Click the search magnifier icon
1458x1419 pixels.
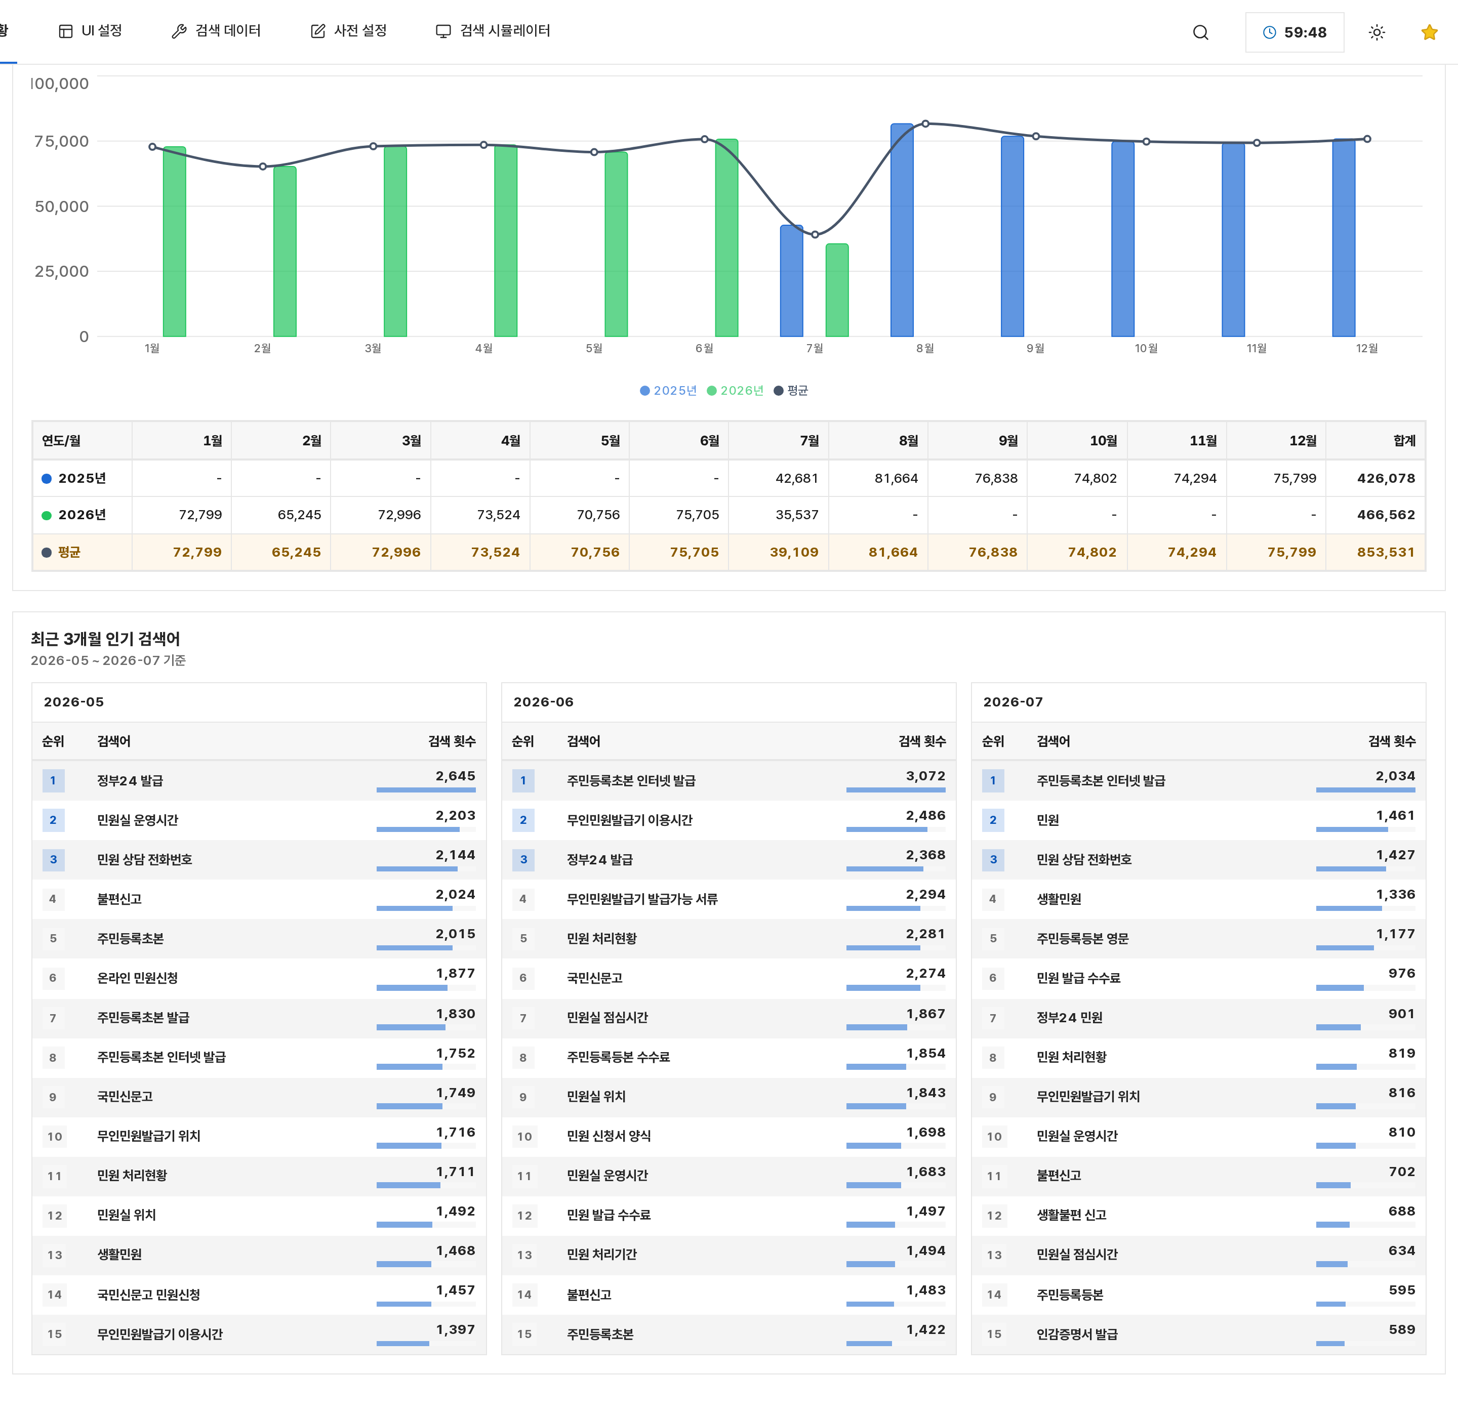(x=1200, y=32)
